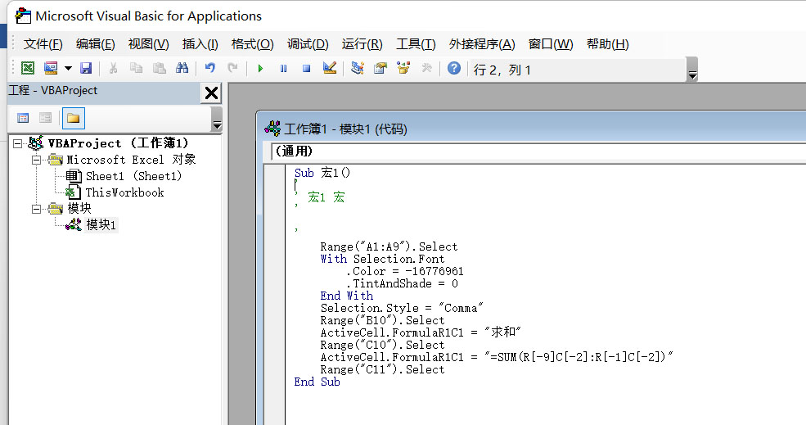Open the 调试(D) menu
The height and width of the screenshot is (425, 806).
point(308,44)
